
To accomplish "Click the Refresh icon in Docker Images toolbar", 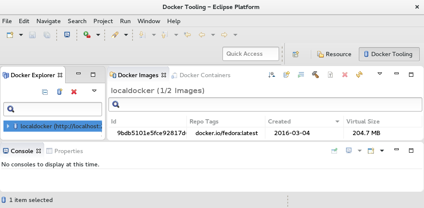I will [x=359, y=75].
